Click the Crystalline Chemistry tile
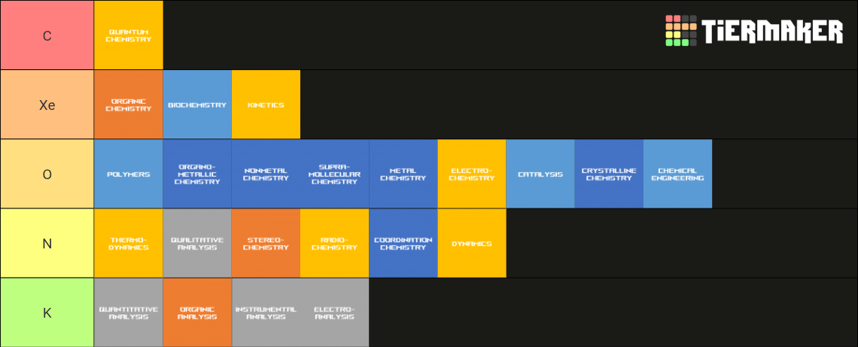 (x=609, y=174)
